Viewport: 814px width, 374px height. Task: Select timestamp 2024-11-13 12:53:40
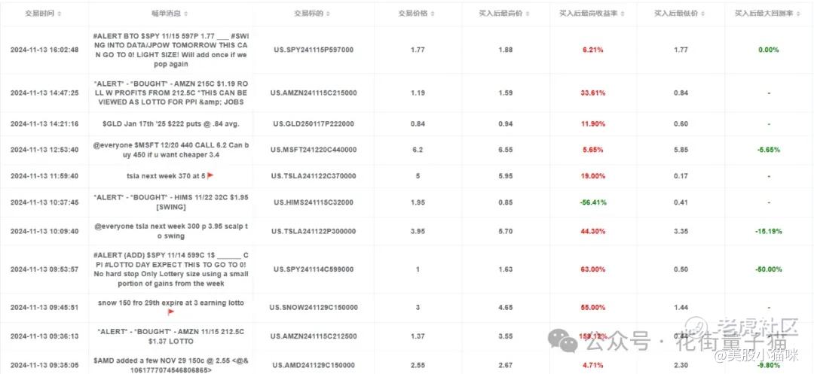coord(44,150)
